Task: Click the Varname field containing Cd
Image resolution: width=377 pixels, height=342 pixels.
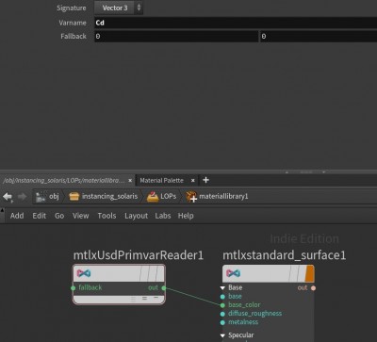Action: click(236, 23)
